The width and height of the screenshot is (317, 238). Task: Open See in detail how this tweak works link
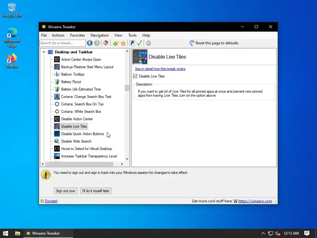point(160,69)
